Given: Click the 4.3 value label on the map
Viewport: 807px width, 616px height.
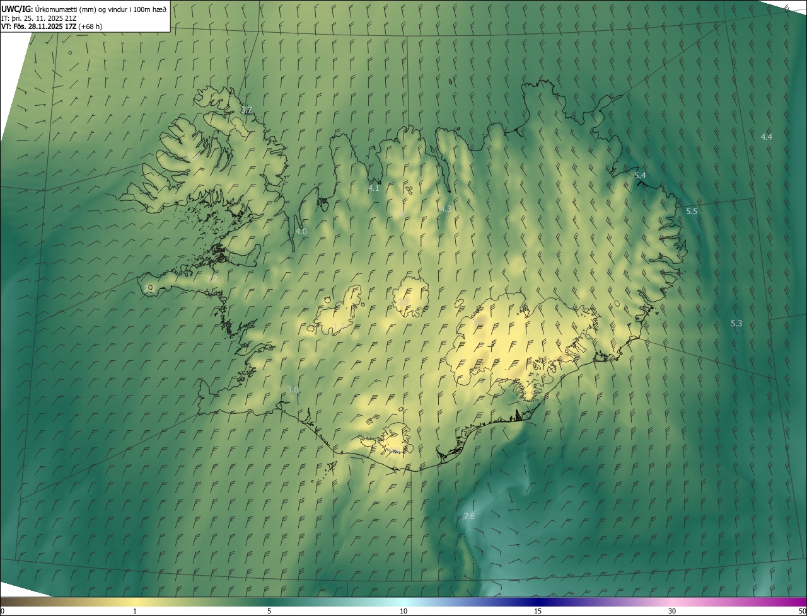Looking at the screenshot, I should point(446,208).
